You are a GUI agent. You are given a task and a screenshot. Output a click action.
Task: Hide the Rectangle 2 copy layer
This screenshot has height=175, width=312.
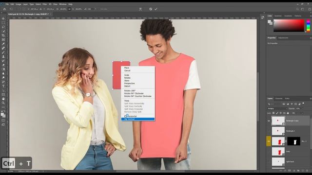(269, 121)
